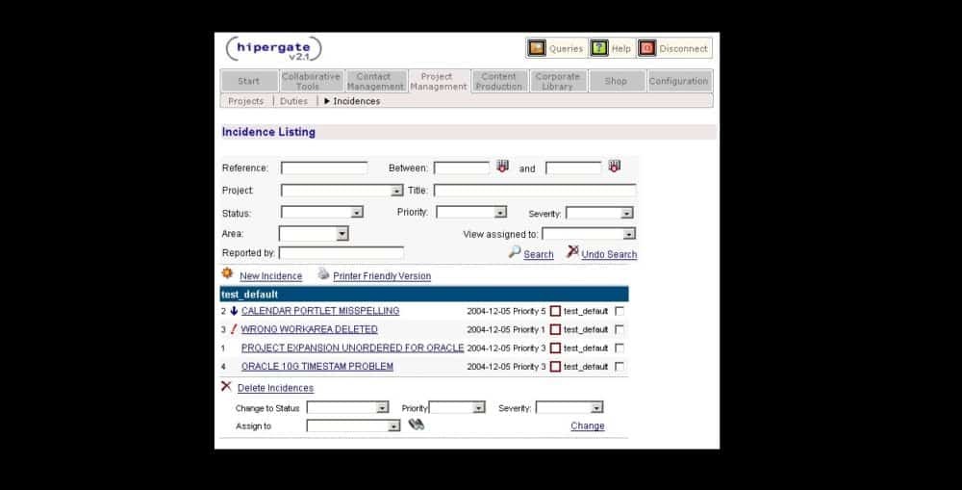The width and height of the screenshot is (962, 490).
Task: Click the New Incidence star icon
Action: pyautogui.click(x=227, y=274)
